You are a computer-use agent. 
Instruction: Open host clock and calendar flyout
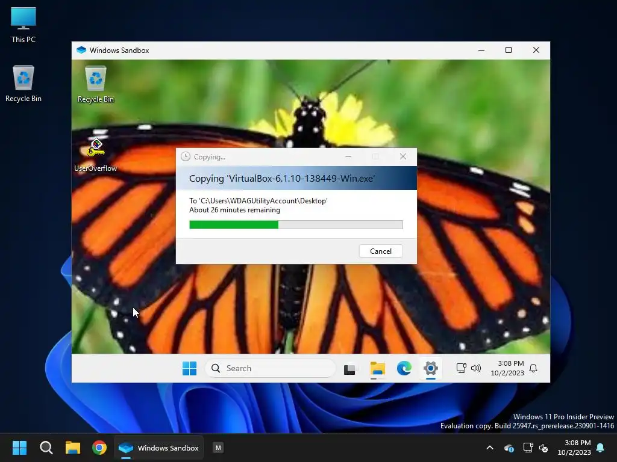574,448
